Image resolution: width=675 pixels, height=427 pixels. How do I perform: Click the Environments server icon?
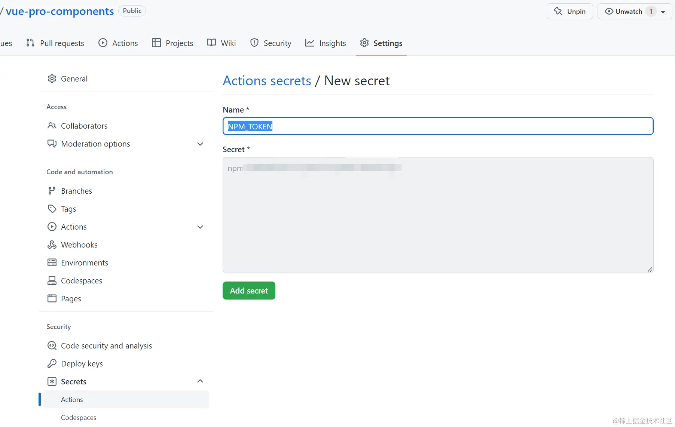click(x=52, y=262)
